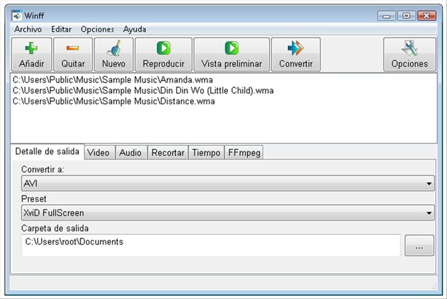Select Din Din Wo (Little Child).wma file
447x299 pixels.
143,91
